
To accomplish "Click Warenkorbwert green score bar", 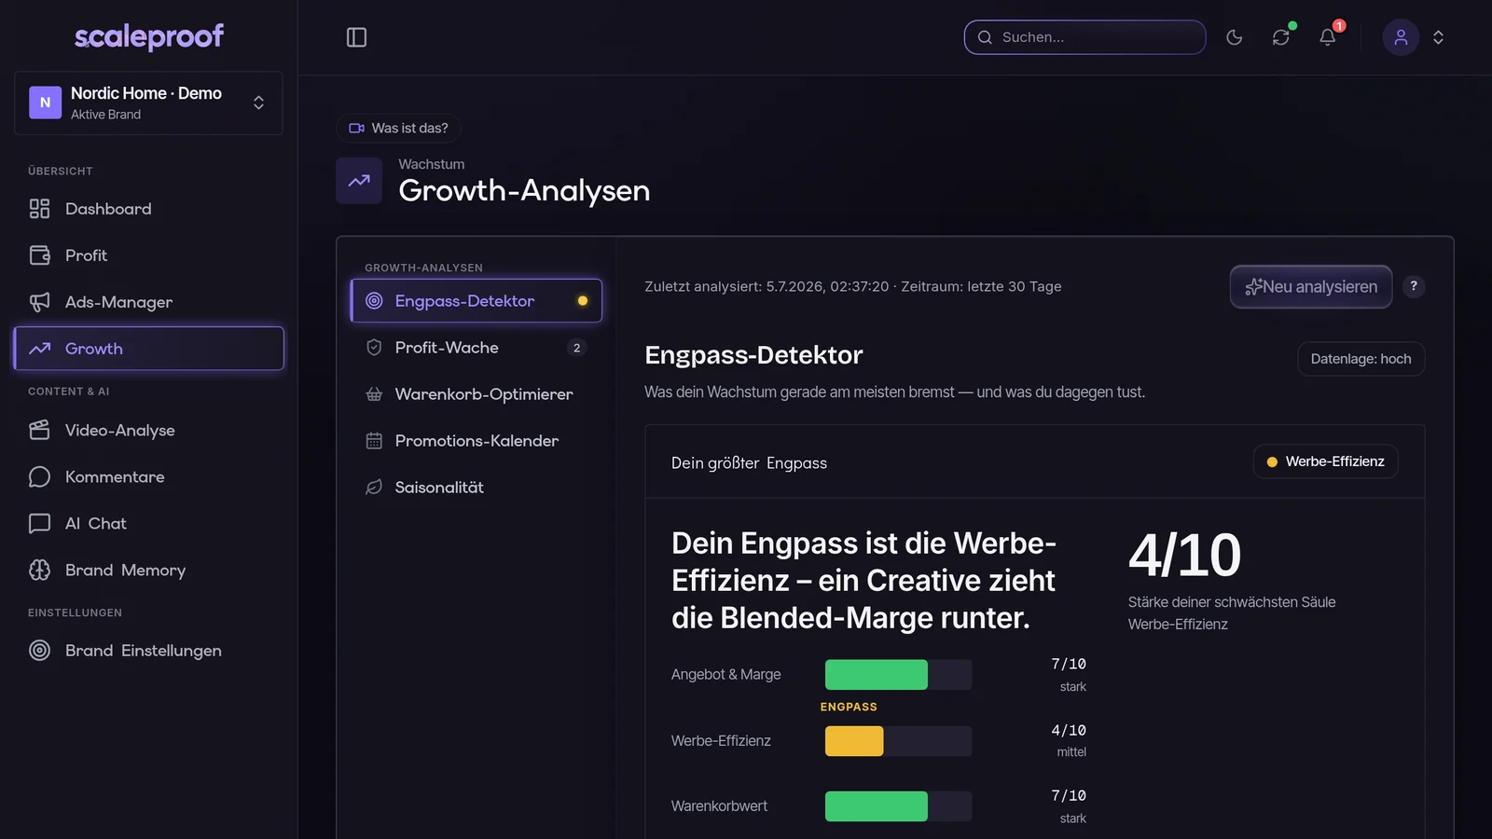I will (898, 806).
